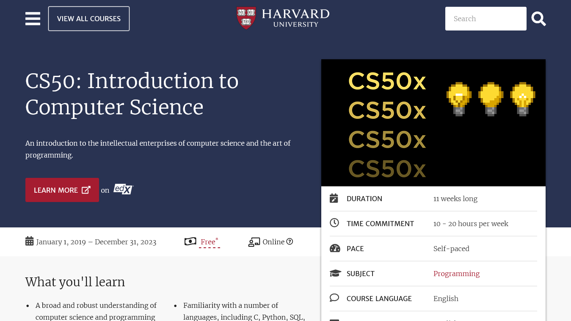Click the edX logo beside Learn More
This screenshot has width=571, height=321.
point(123,189)
